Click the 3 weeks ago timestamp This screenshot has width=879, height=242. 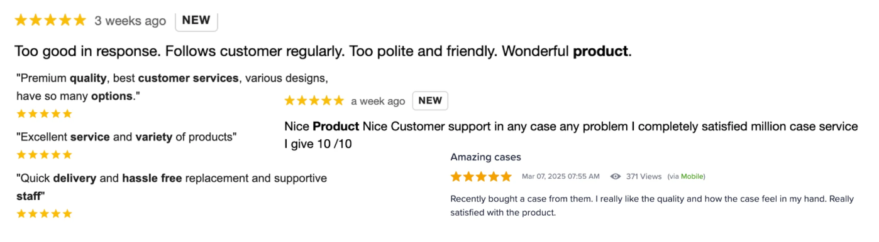point(130,21)
